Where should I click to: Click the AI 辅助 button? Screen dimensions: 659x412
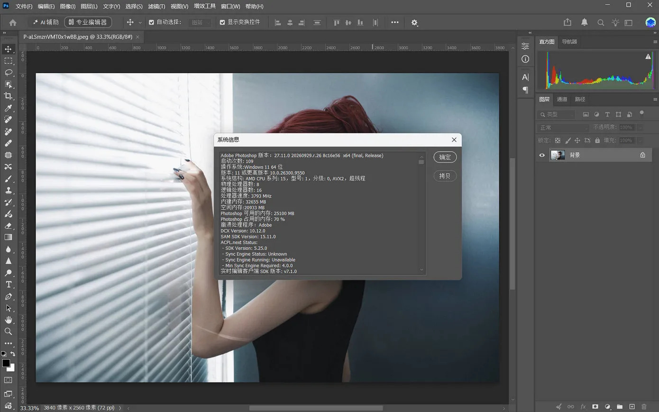click(x=46, y=22)
